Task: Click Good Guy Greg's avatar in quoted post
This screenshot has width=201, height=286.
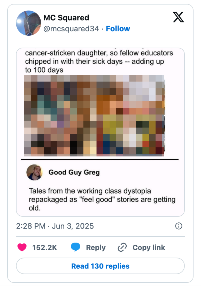Action: tap(35, 173)
